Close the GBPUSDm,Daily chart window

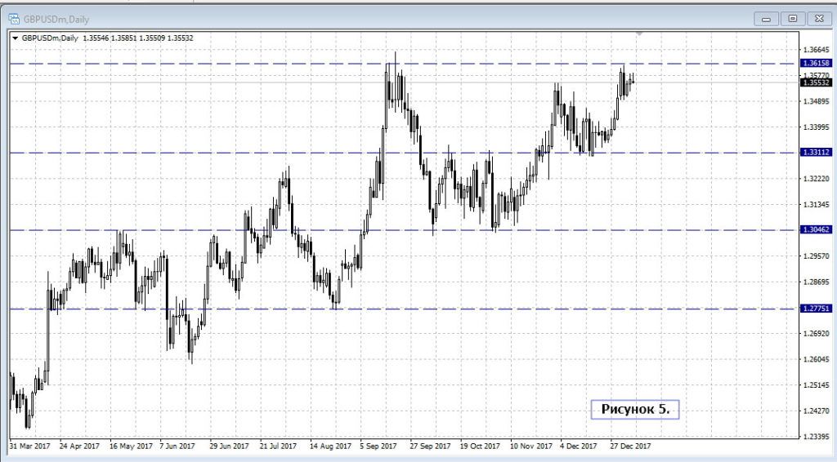(x=817, y=17)
